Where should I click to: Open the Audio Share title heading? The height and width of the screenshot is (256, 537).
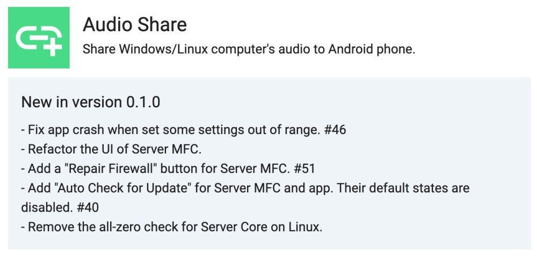pyautogui.click(x=135, y=25)
